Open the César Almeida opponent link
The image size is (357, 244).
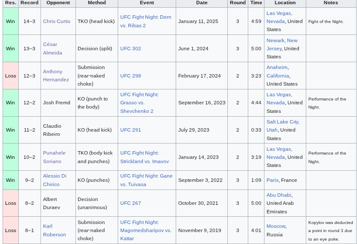(52, 49)
